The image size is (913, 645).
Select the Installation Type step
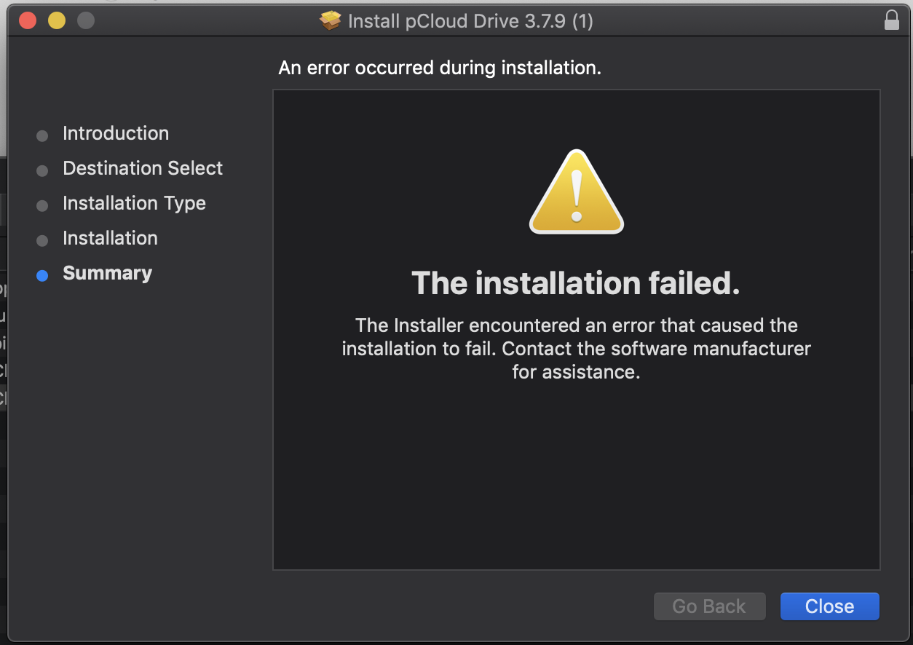134,203
